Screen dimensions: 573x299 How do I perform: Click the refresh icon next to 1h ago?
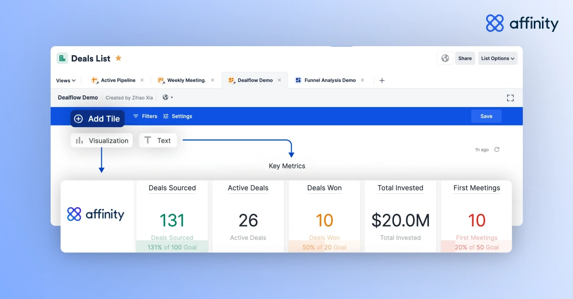(x=497, y=149)
